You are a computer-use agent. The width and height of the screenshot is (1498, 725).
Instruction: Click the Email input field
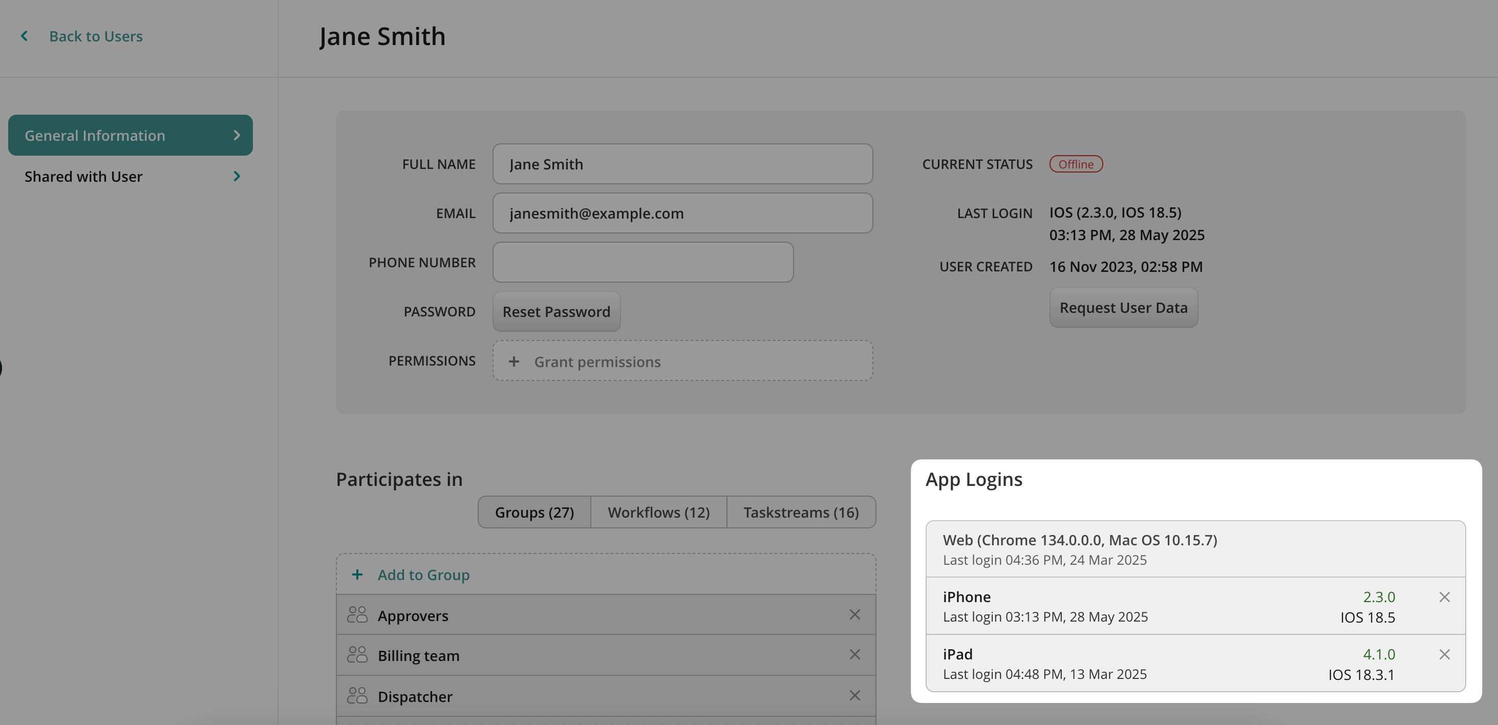coord(682,214)
